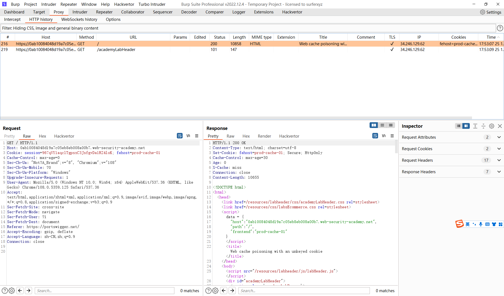Expand Request Attributes section
This screenshot has width=504, height=296.
coord(499,137)
